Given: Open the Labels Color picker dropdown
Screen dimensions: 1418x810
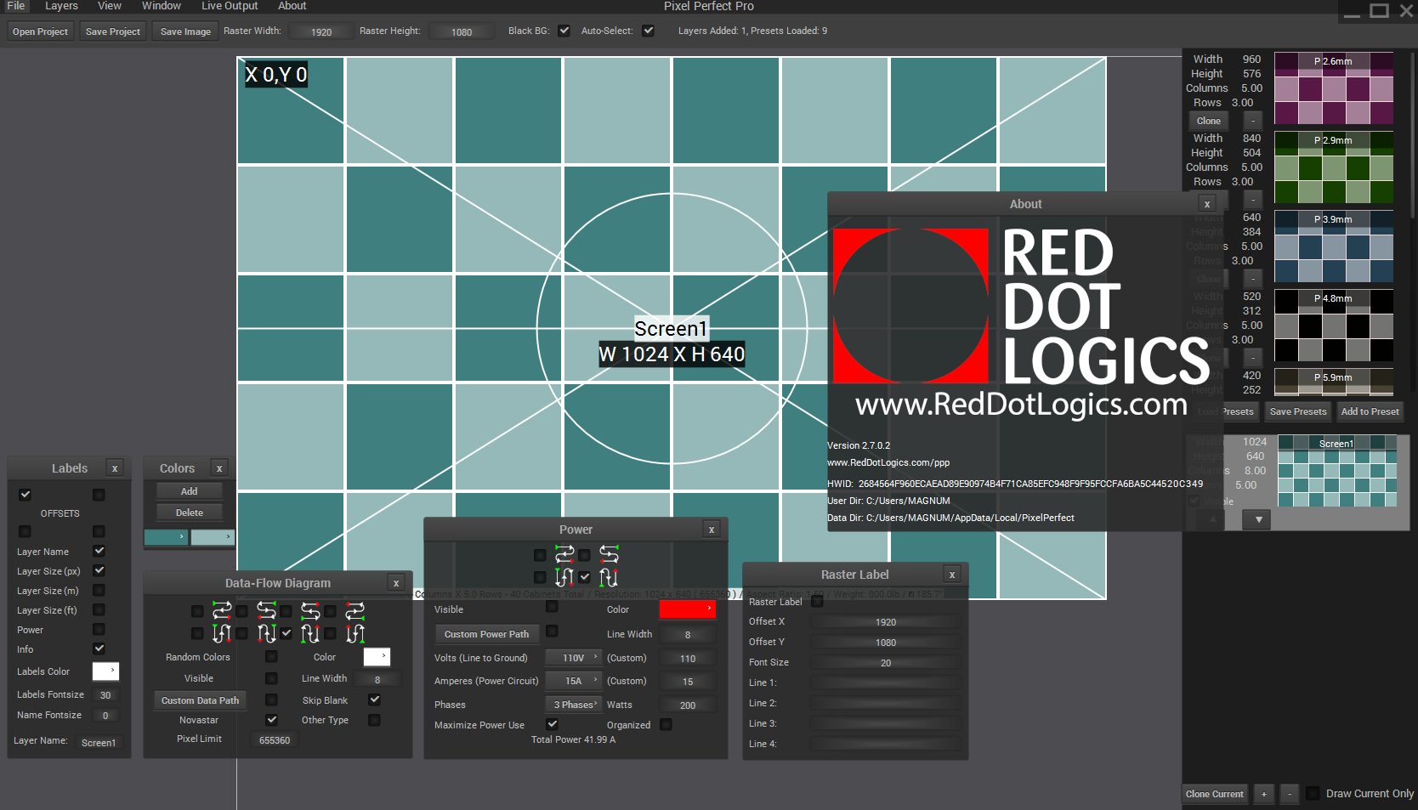Looking at the screenshot, I should [105, 671].
